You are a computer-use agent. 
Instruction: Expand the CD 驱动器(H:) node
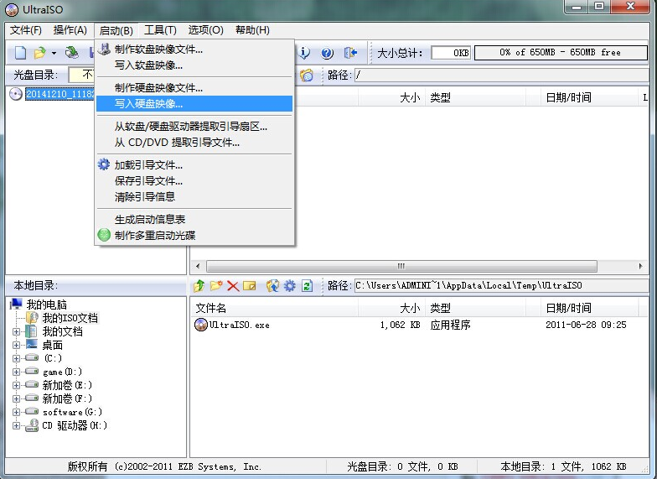[x=17, y=426]
